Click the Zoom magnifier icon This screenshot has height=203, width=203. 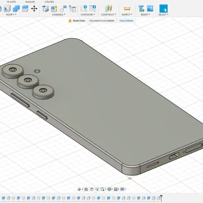point(102,189)
